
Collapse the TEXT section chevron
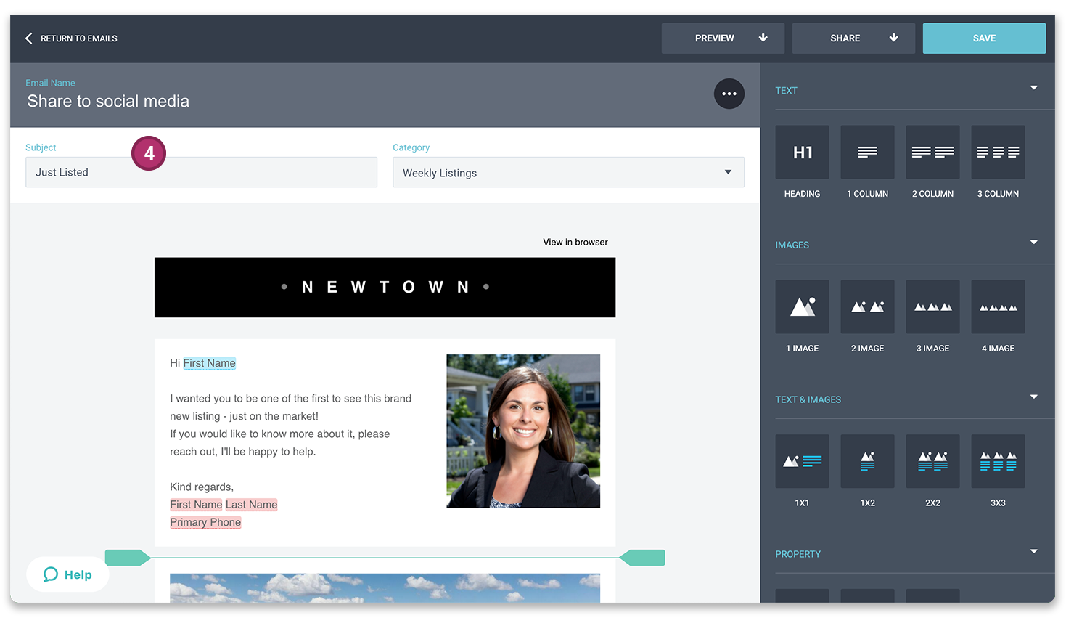[x=1033, y=87]
